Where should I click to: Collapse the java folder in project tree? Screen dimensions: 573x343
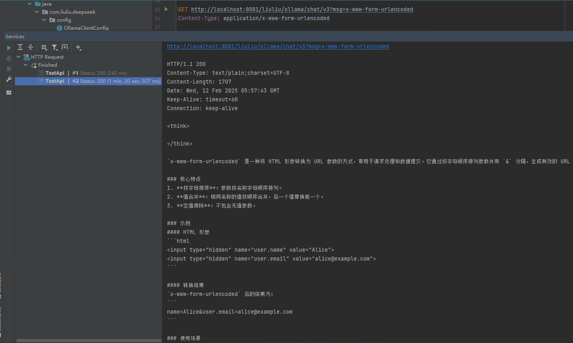[30, 4]
